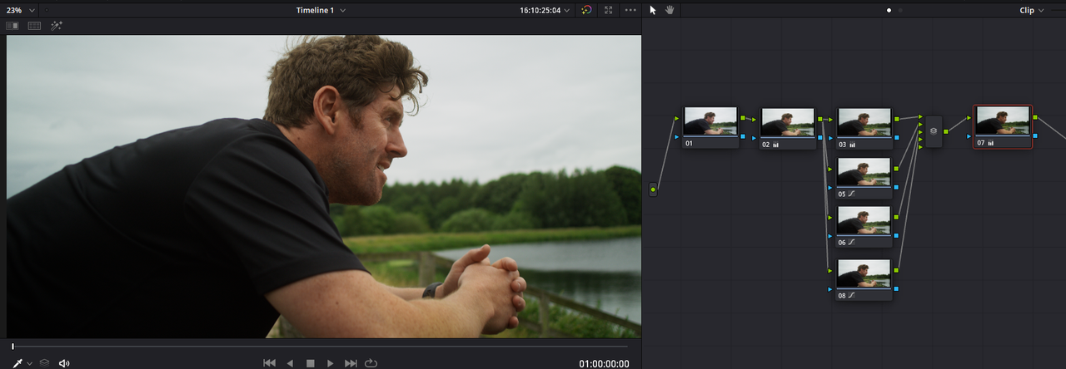Click node 07 green RGB input triangle

click(x=969, y=117)
